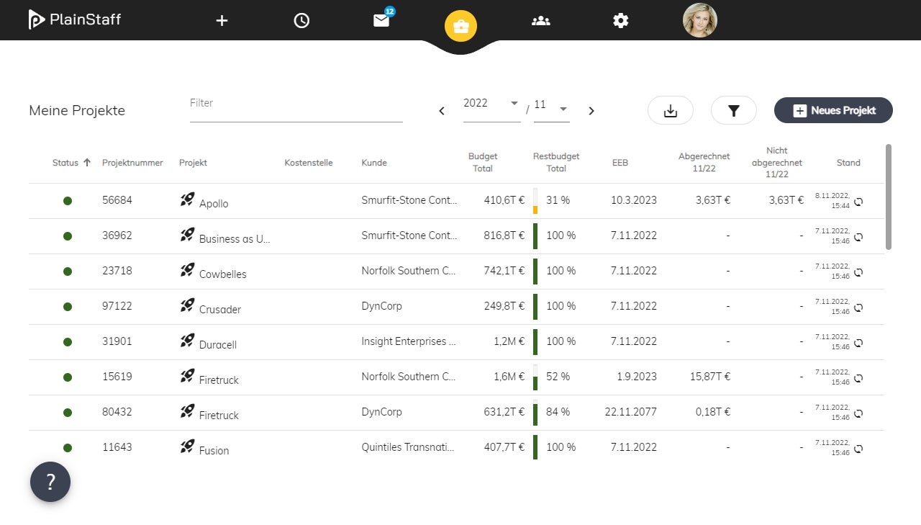Click the Apollo 31% Restbudget progress bar
The height and width of the screenshot is (525, 921).
[535, 201]
